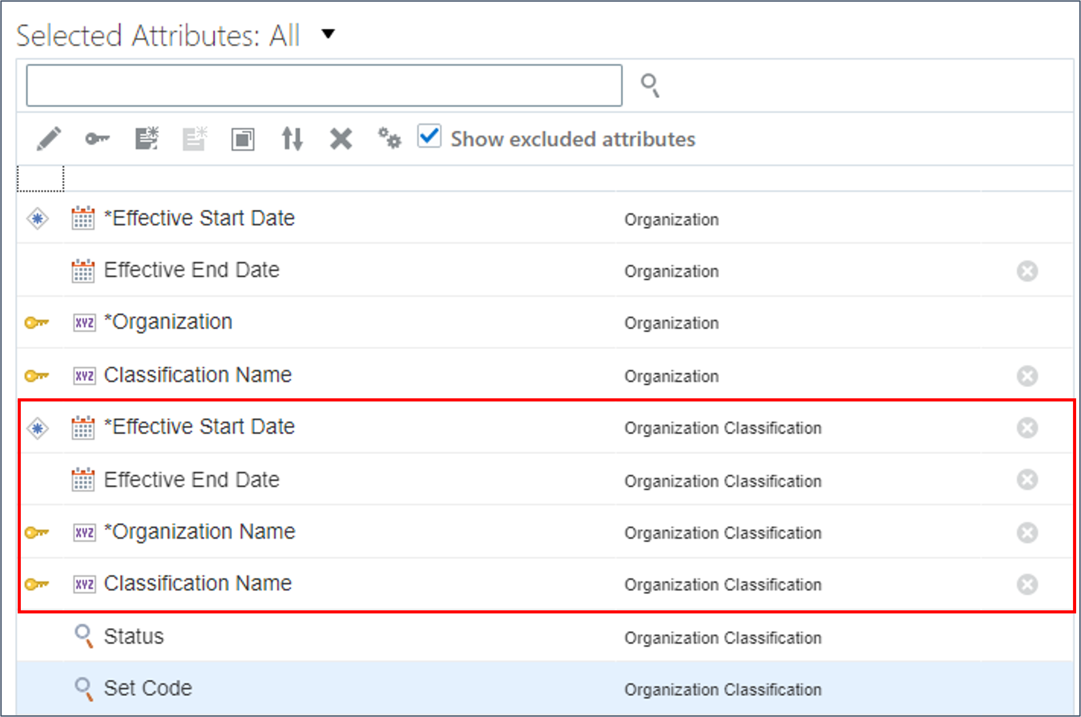The image size is (1081, 717).
Task: Click the pencil edit icon in toolbar
Action: (48, 139)
